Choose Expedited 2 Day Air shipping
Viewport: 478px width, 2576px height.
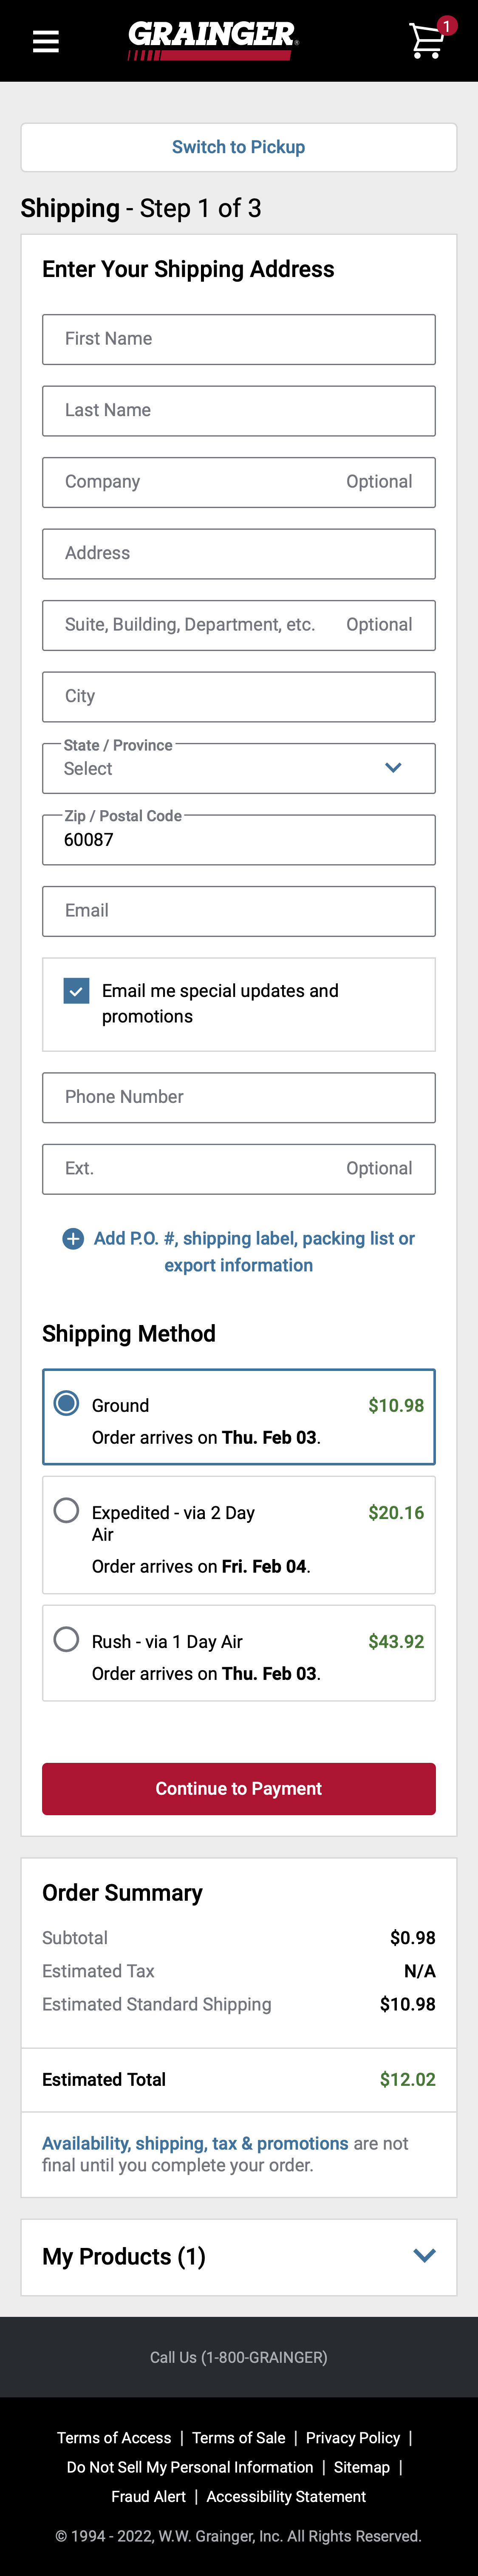tap(67, 1510)
